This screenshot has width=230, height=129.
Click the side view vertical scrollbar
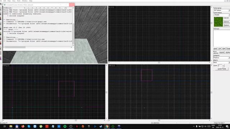coord(211,92)
